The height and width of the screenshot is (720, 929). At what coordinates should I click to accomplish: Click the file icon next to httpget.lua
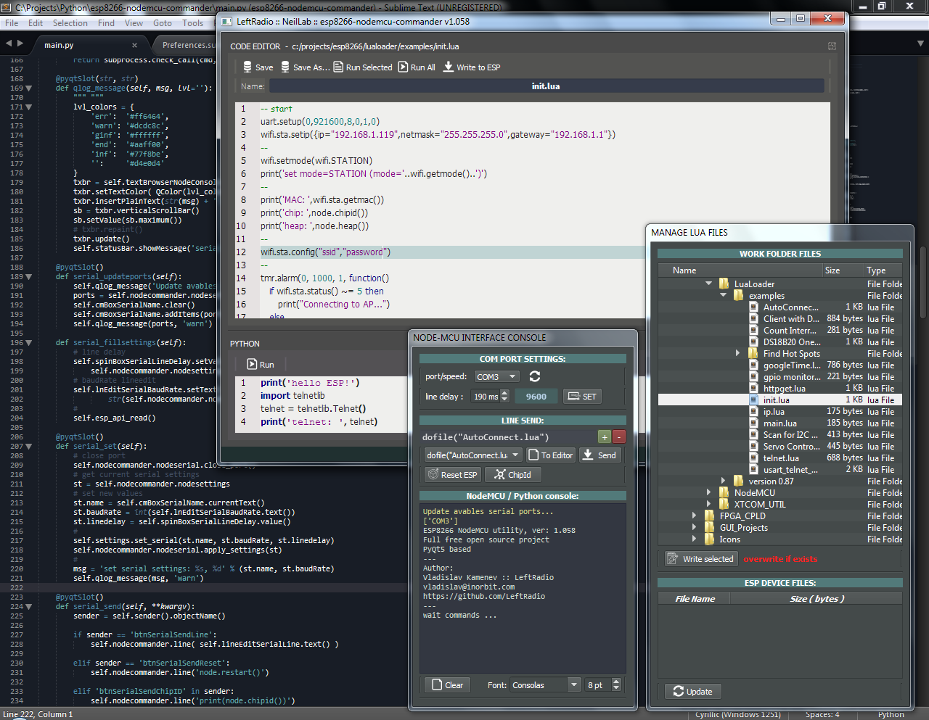point(754,388)
